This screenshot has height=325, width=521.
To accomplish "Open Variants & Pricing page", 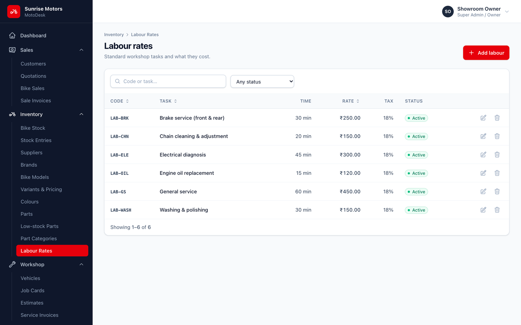I will tap(52, 189).
